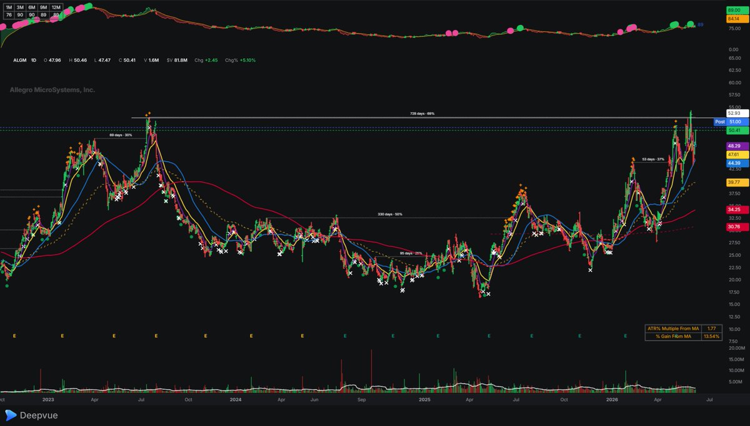Select the 9M rating period cell
The image size is (750, 426).
coord(43,6)
